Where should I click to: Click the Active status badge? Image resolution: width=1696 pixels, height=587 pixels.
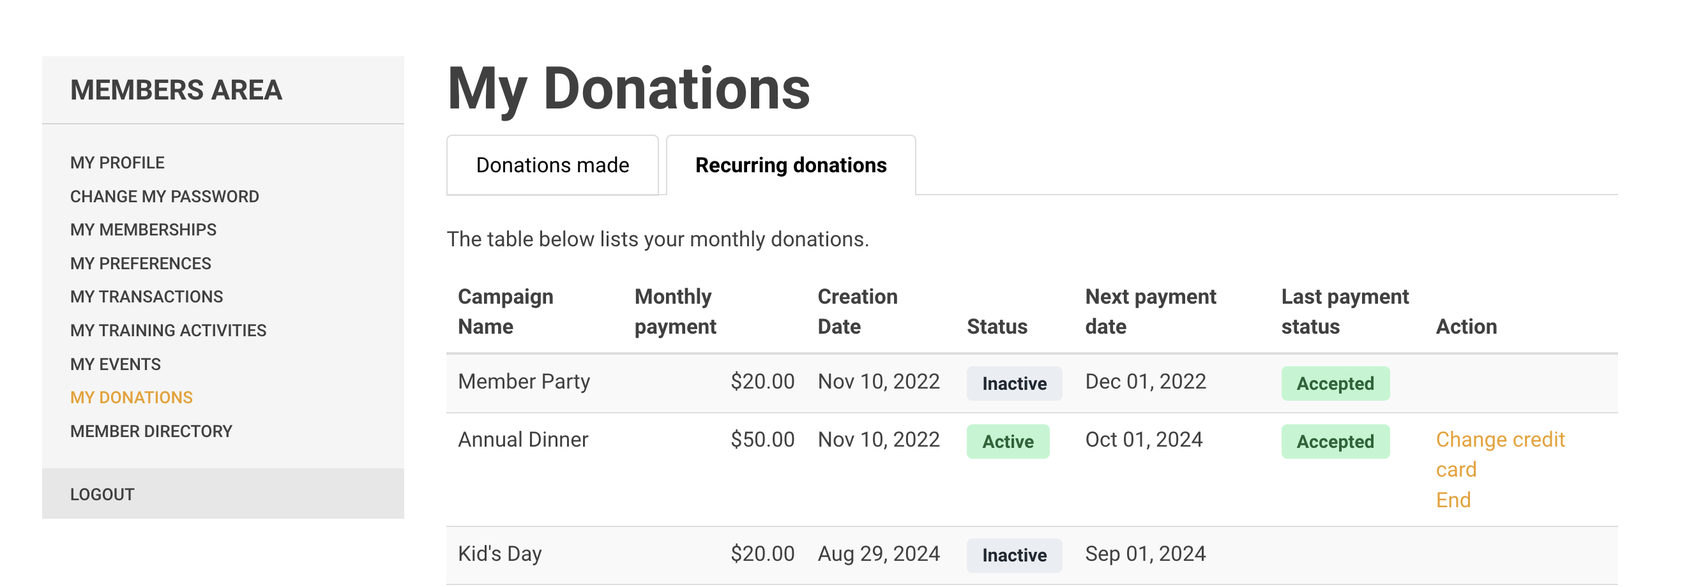click(x=1008, y=442)
